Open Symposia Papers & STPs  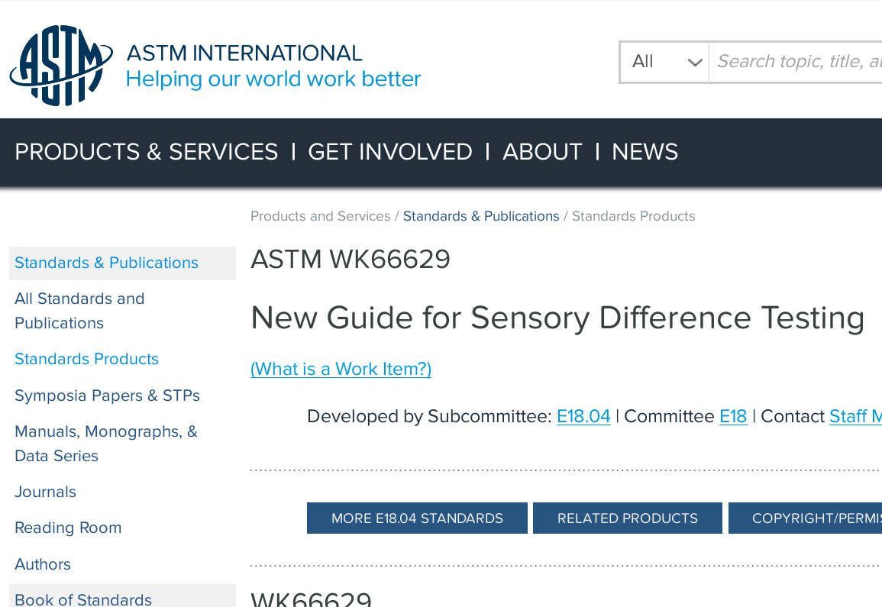107,396
